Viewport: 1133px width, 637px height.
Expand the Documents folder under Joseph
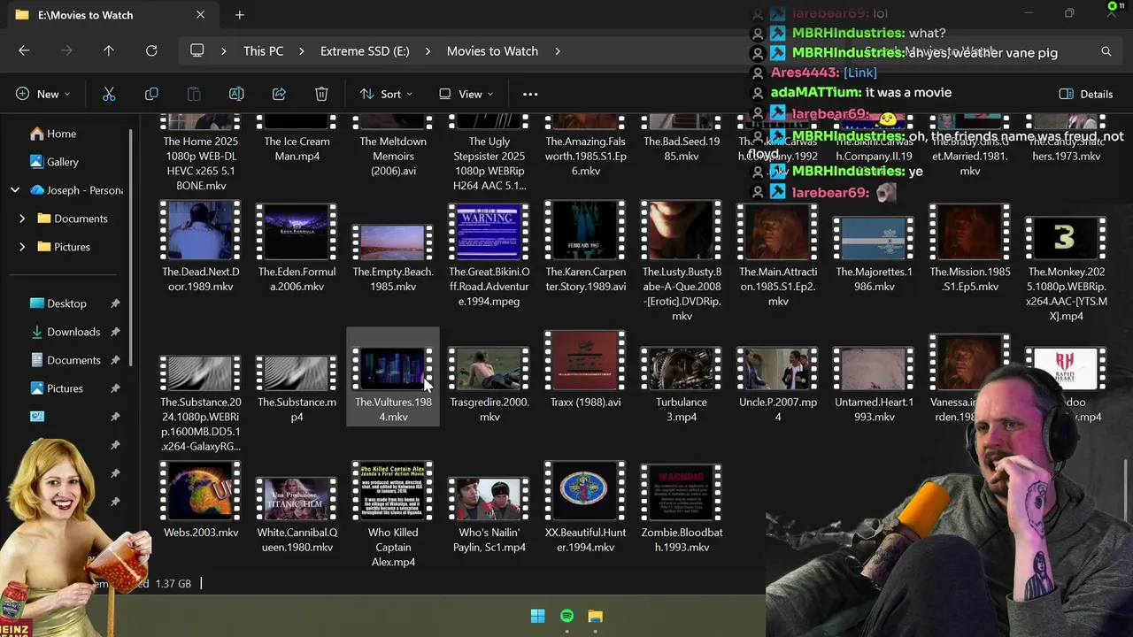click(x=22, y=219)
